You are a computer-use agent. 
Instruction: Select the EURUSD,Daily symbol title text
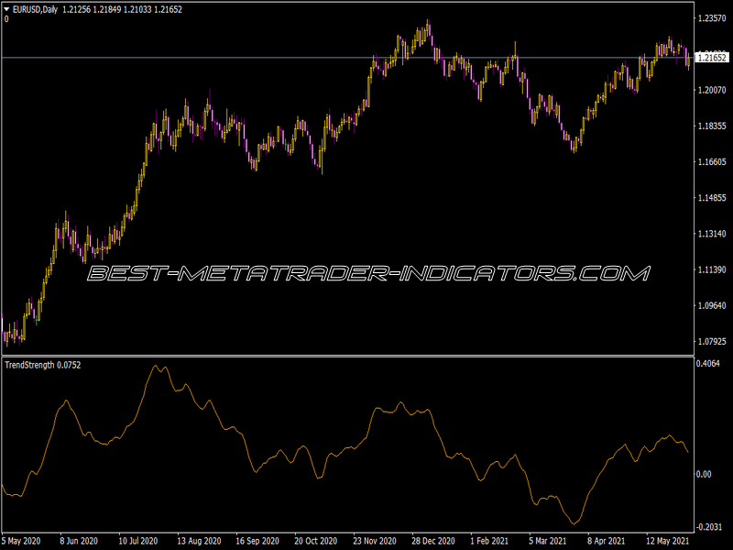pyautogui.click(x=35, y=9)
